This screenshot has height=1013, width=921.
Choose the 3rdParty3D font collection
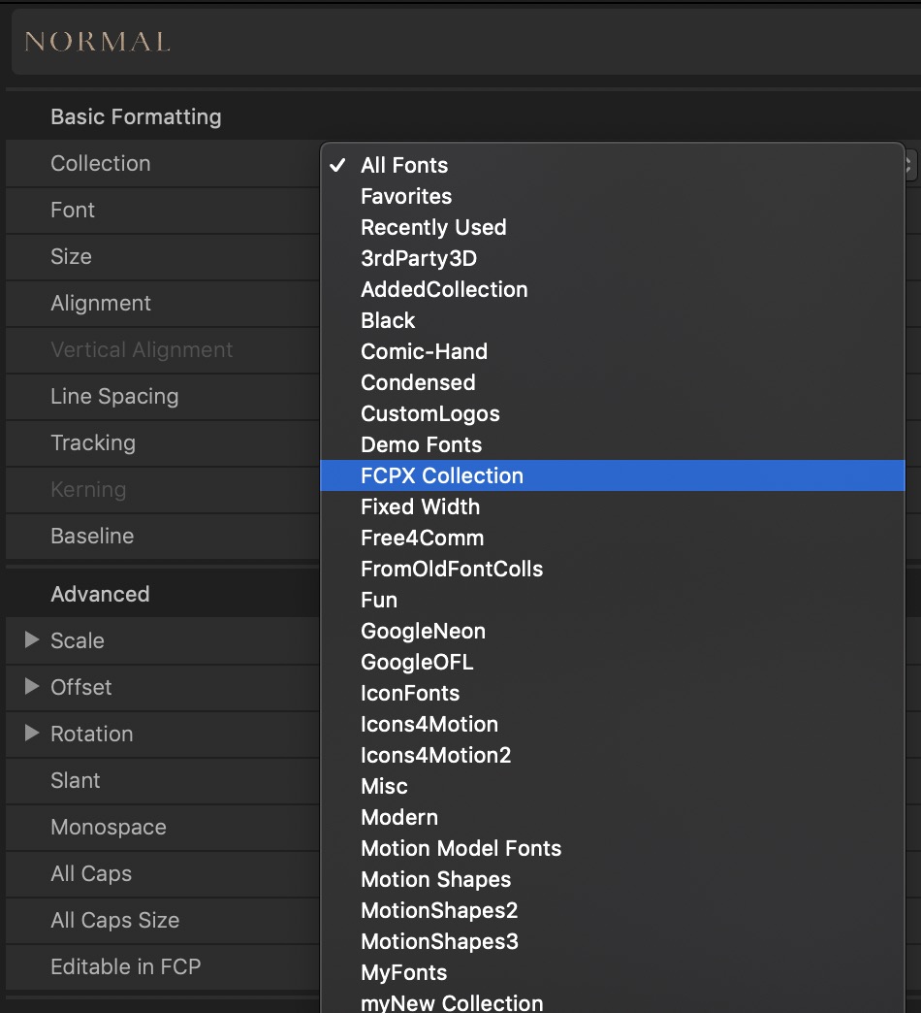(419, 258)
